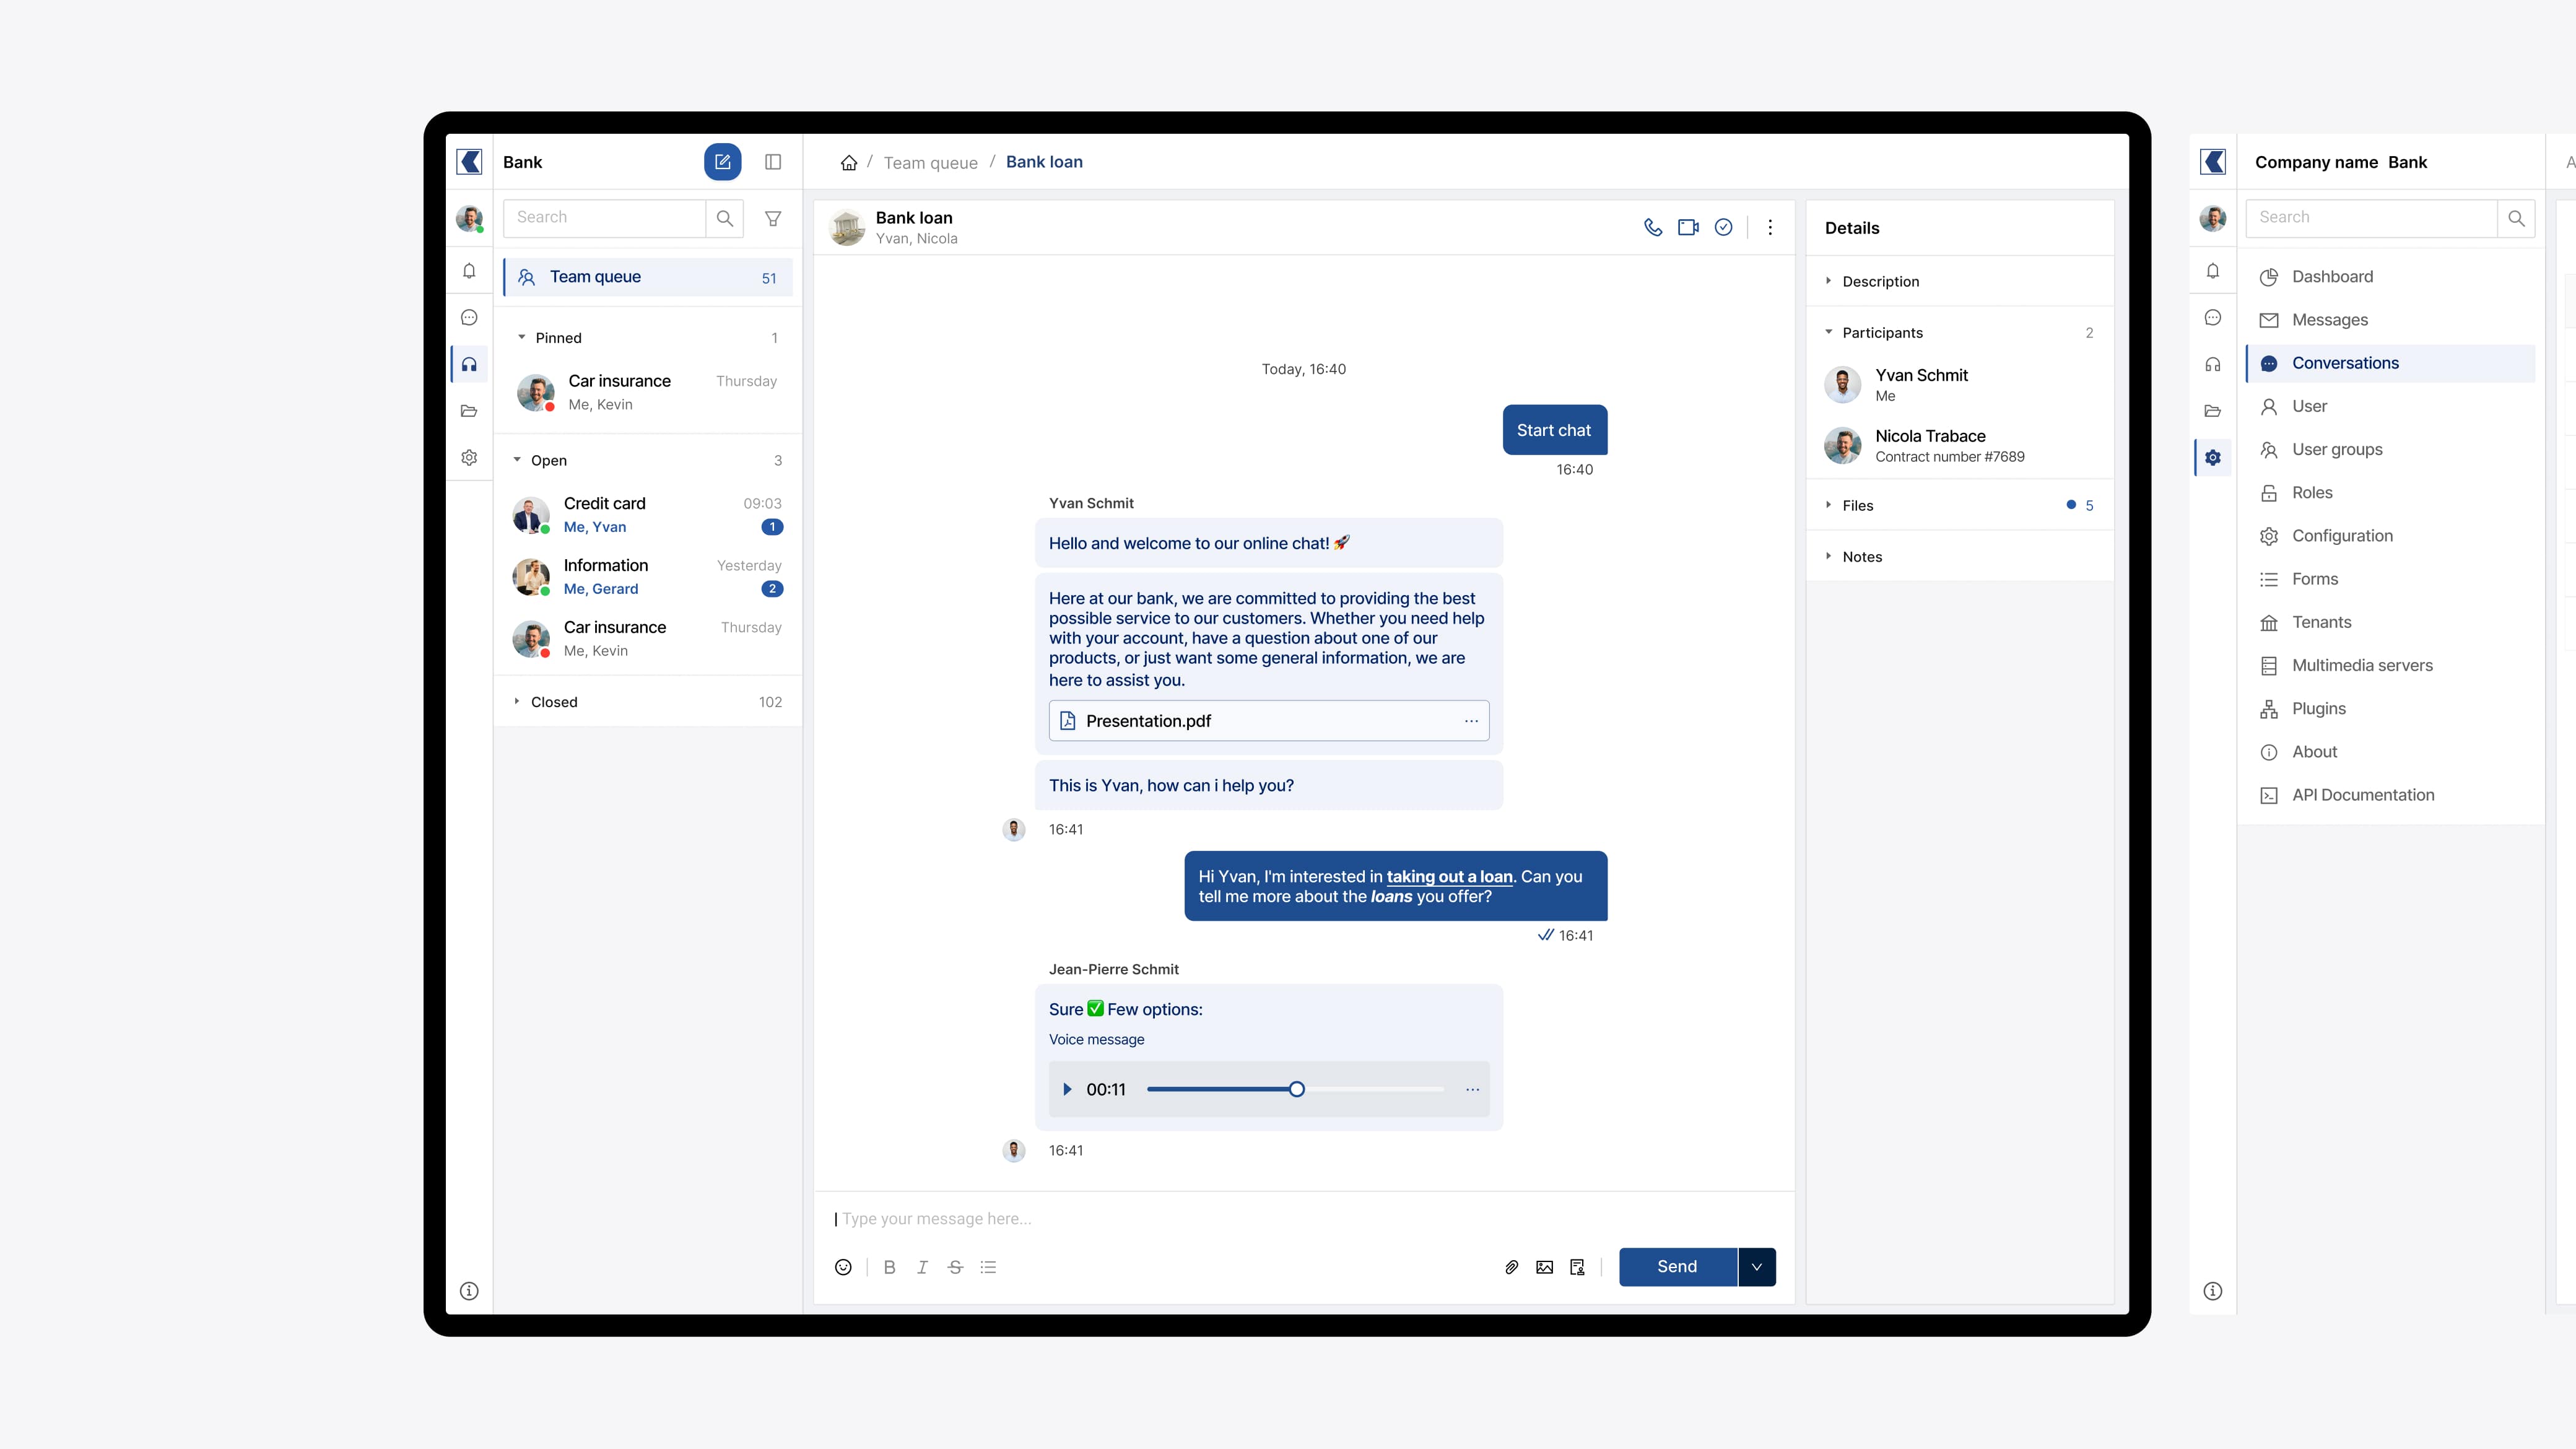2576x1449 pixels.
Task: Mark conversation resolved with checkmark icon
Action: pyautogui.click(x=1723, y=227)
